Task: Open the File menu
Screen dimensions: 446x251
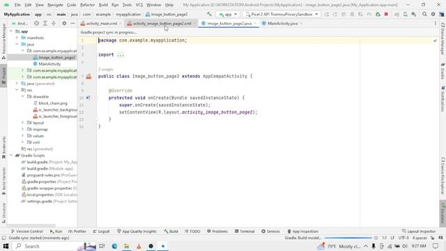Action: pos(17,5)
